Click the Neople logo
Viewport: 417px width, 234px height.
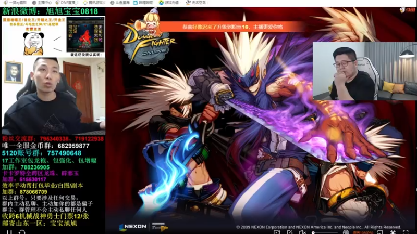click(160, 227)
